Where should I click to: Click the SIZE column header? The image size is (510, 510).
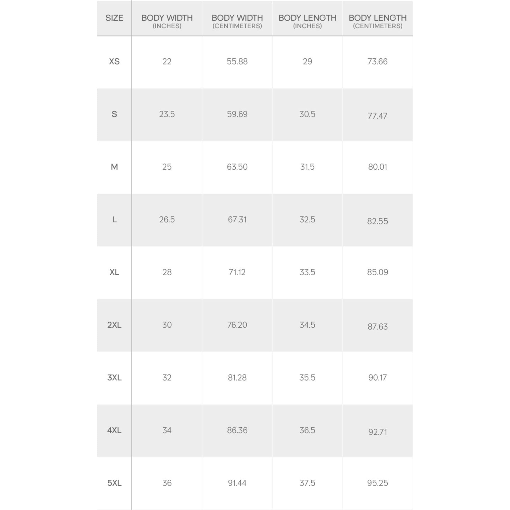click(x=114, y=18)
